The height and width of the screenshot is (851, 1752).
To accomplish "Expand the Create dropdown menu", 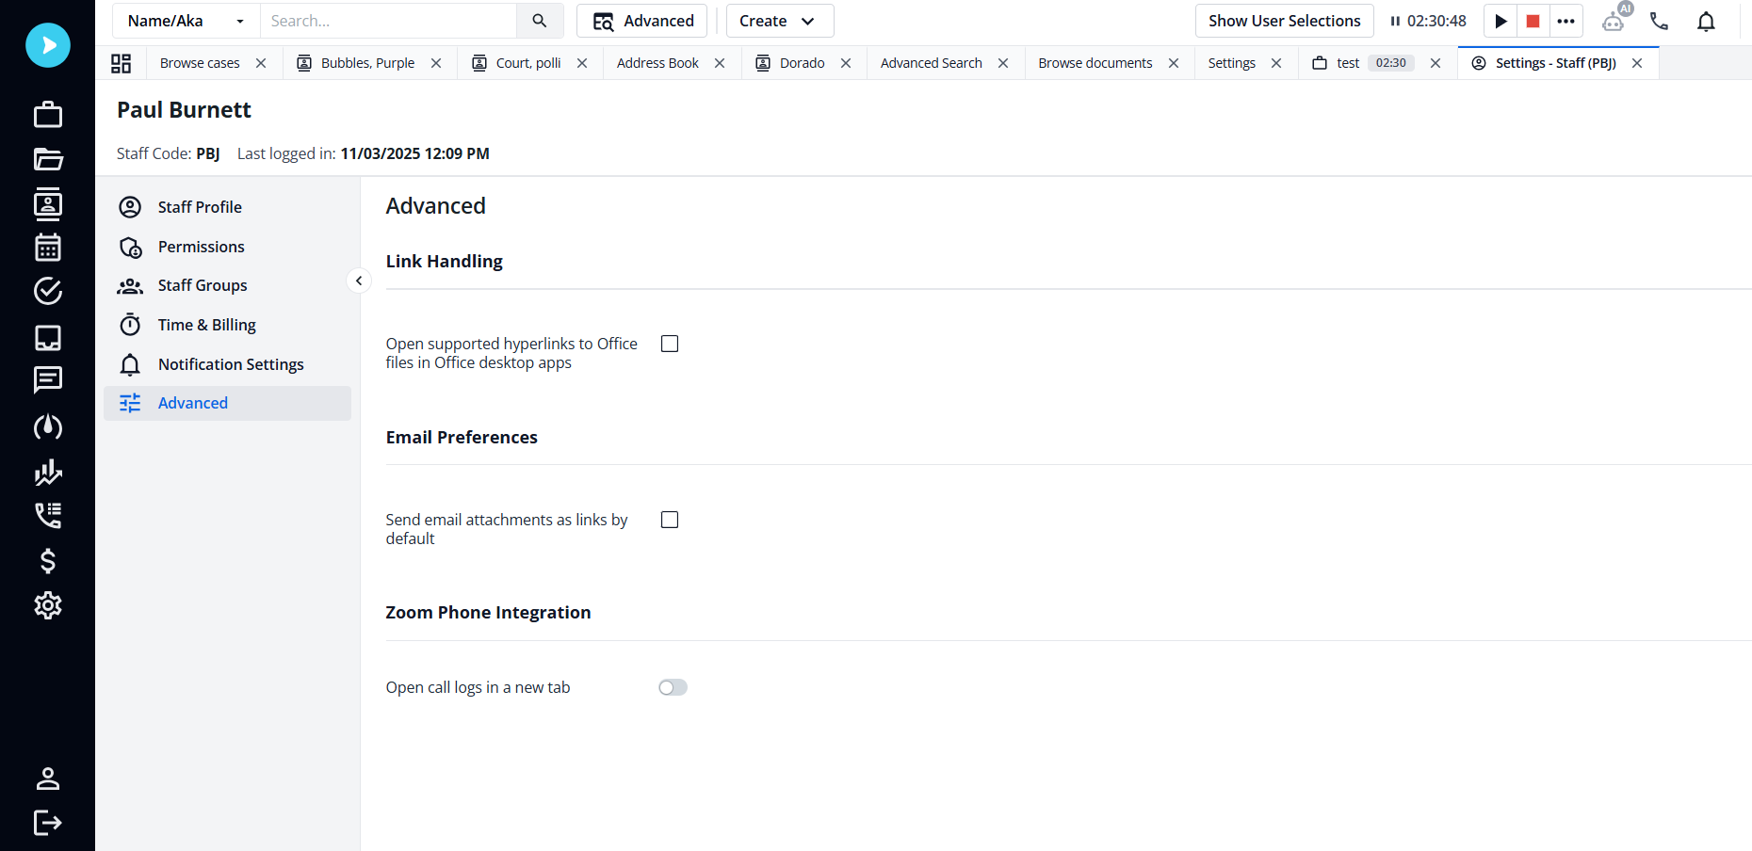I will coord(779,21).
